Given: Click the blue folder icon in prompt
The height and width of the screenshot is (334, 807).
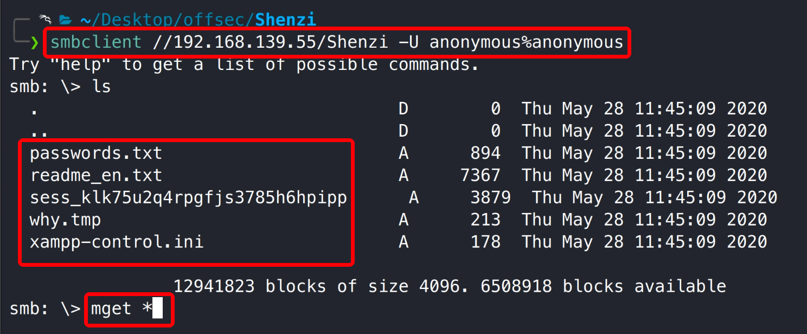Looking at the screenshot, I should click(65, 21).
